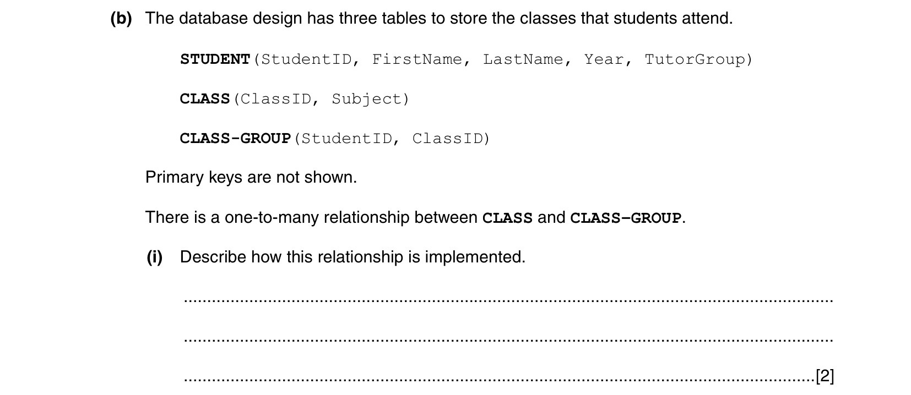
Task: Click the one-to-many relationship sentence
Action: pyautogui.click(x=416, y=218)
